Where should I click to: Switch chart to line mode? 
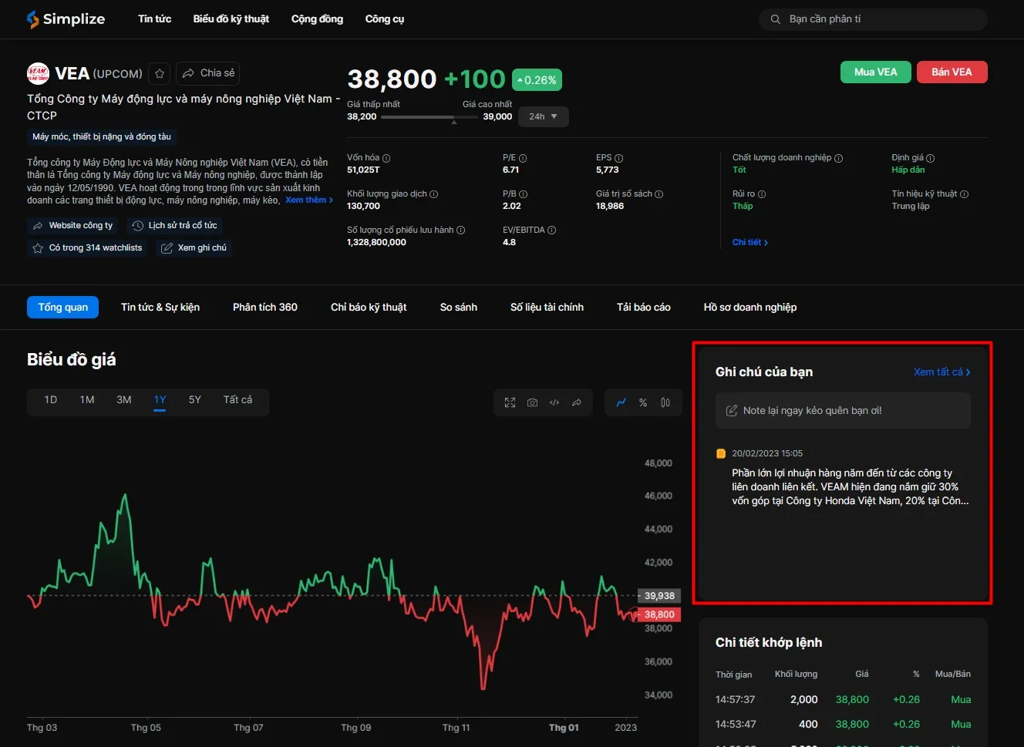(x=621, y=402)
